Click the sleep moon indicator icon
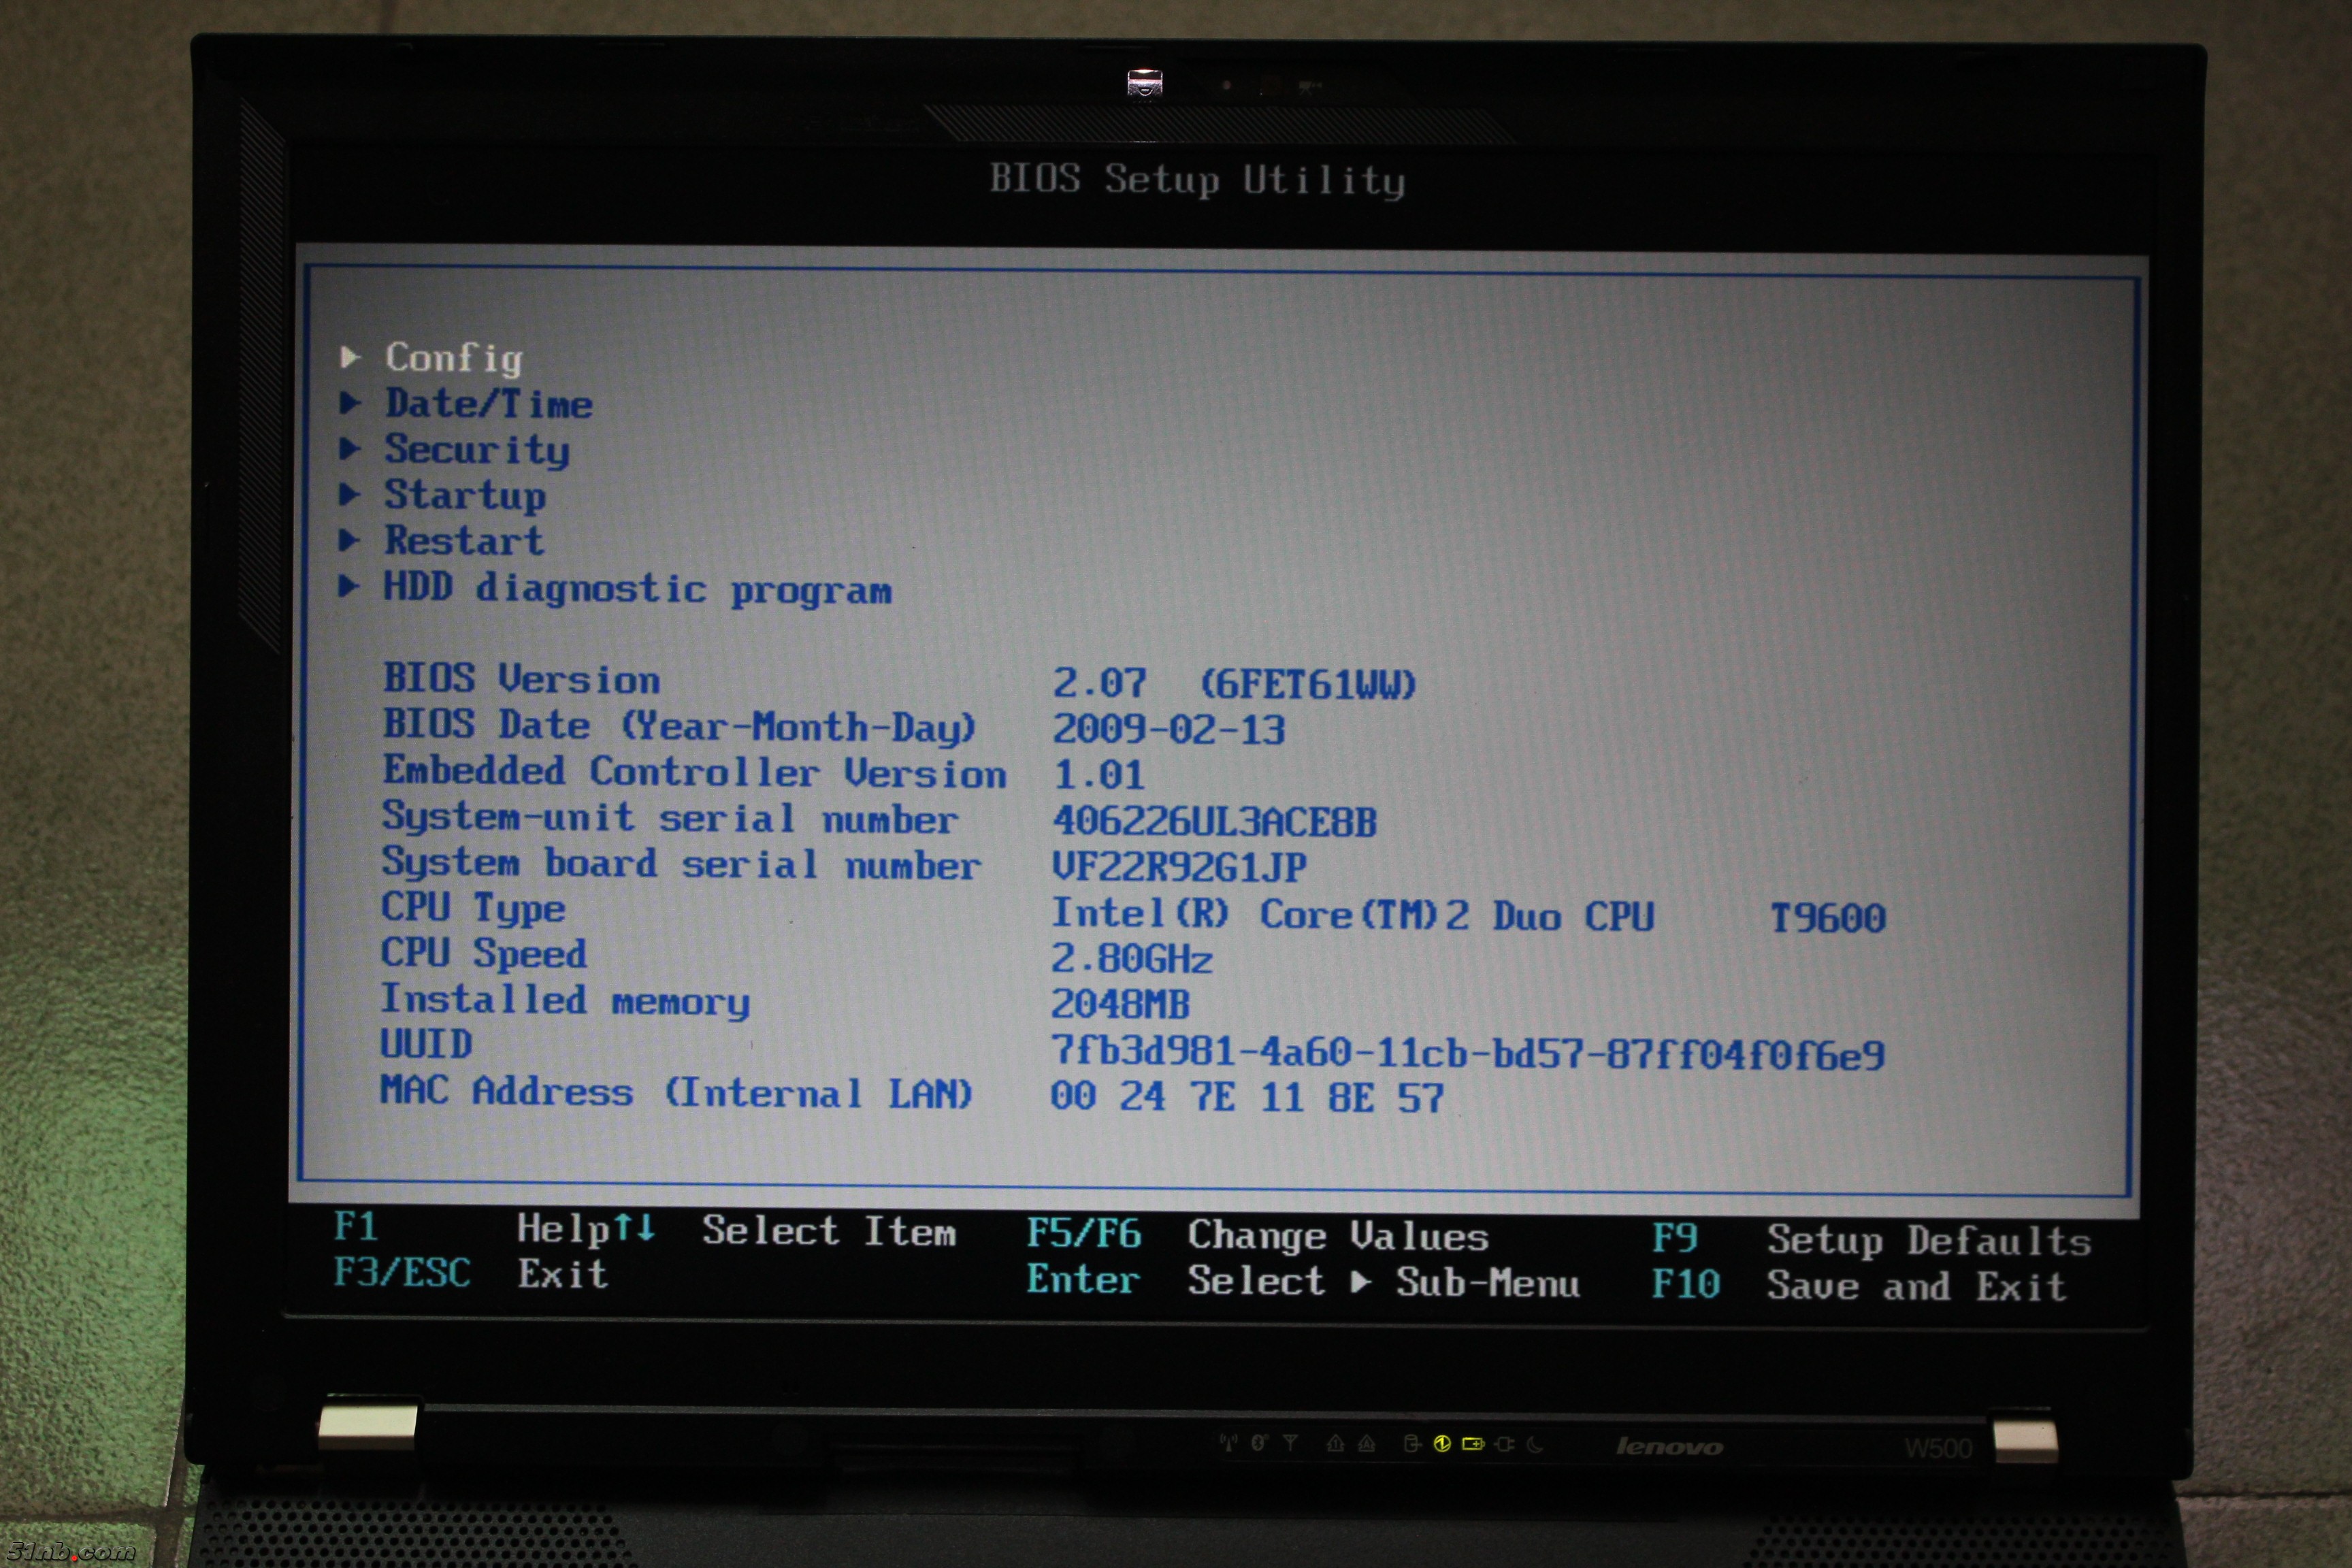 (1534, 1444)
